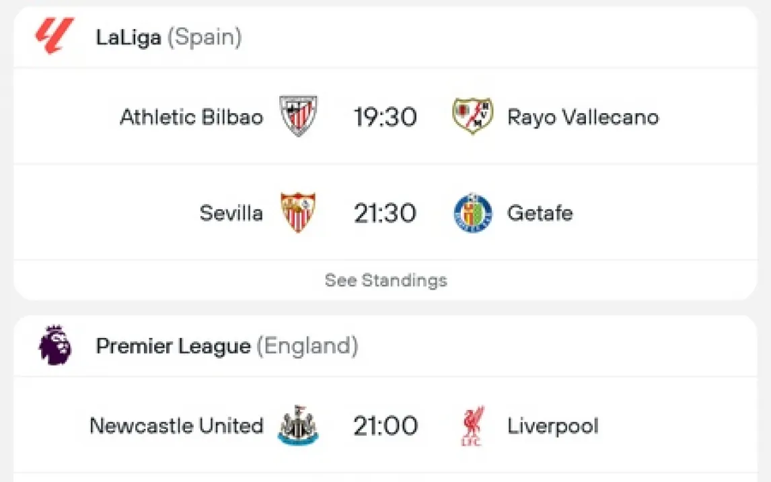771x482 pixels.
Task: Select the Sevilla team name
Action: 231,213
